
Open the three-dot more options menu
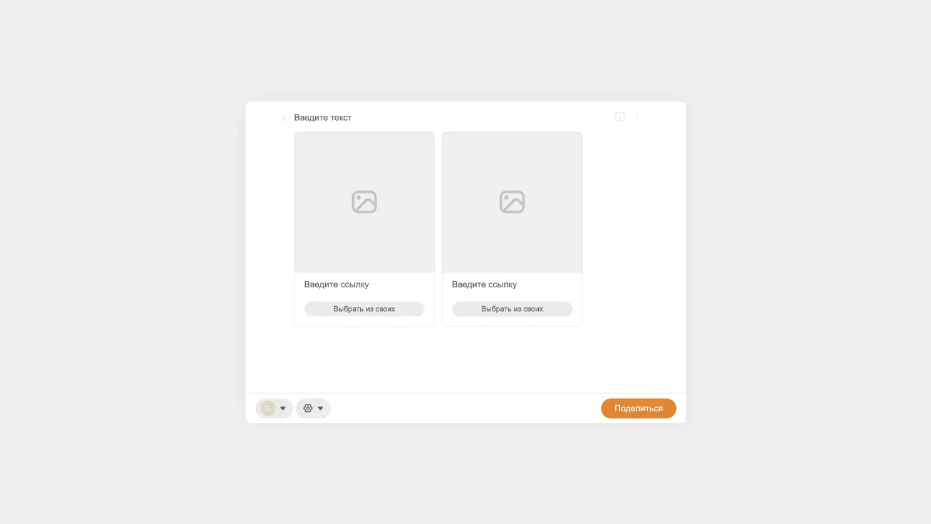(x=637, y=117)
